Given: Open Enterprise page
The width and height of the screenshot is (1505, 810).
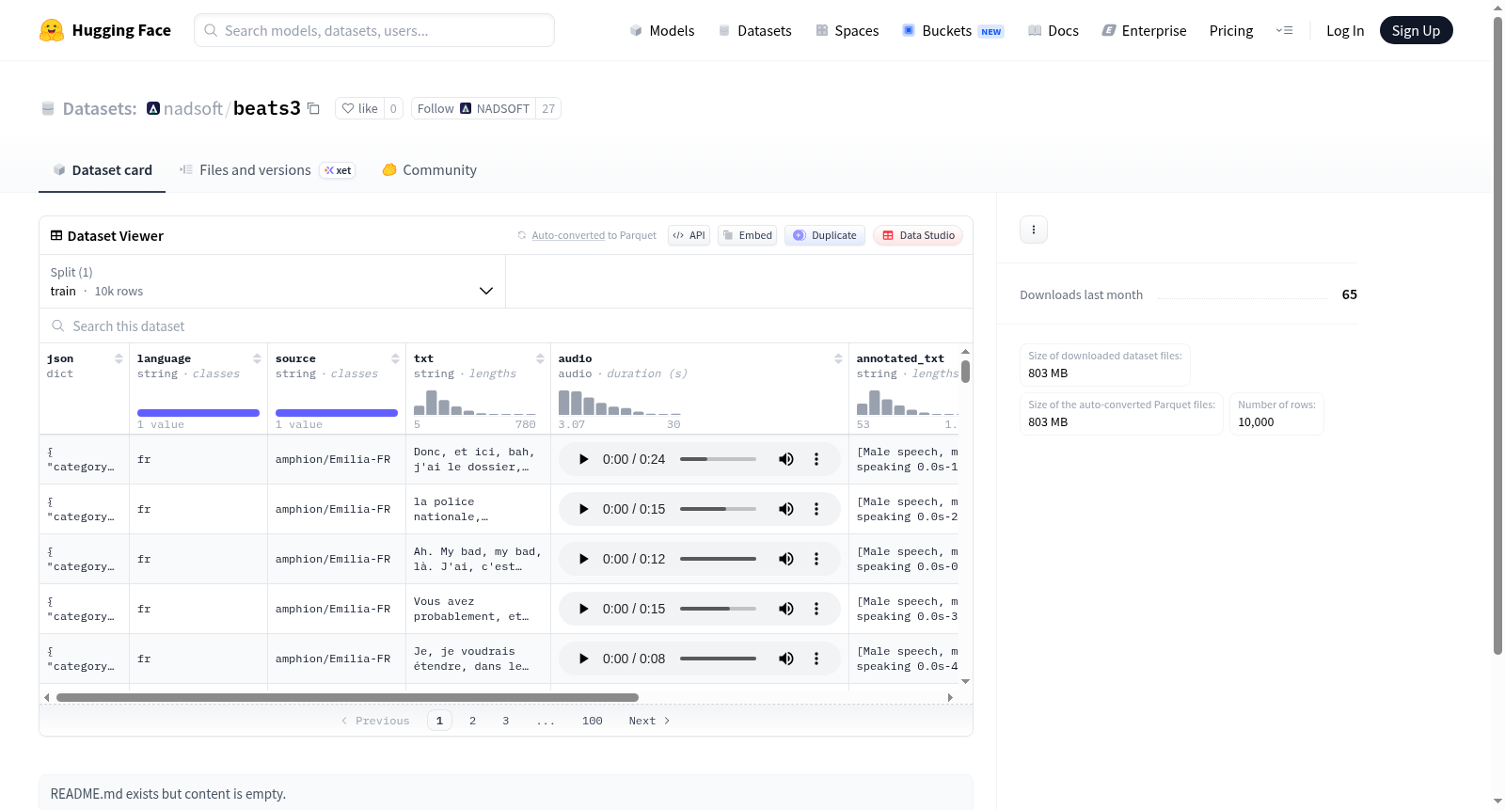Looking at the screenshot, I should point(1144,31).
